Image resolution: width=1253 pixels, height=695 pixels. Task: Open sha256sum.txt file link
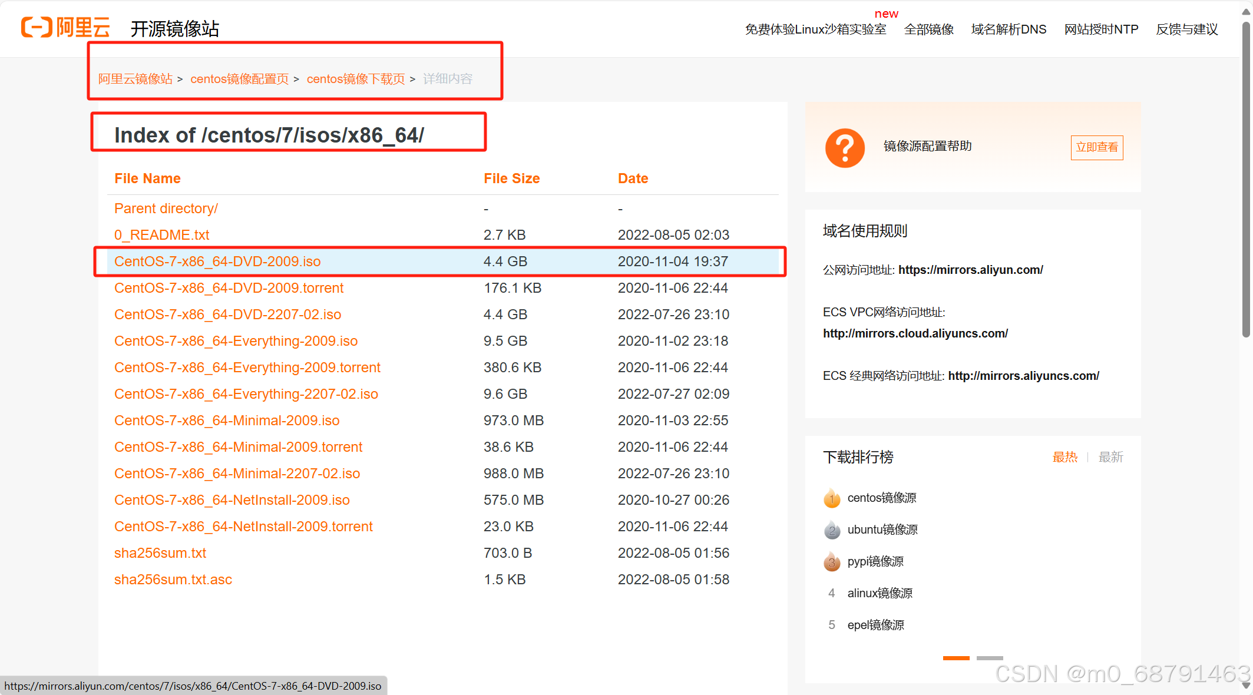[160, 553]
